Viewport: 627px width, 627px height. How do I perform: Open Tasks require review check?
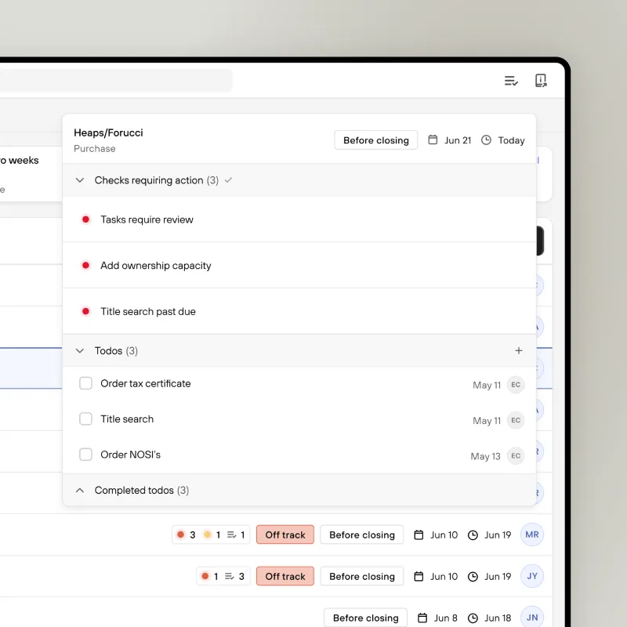pyautogui.click(x=299, y=219)
